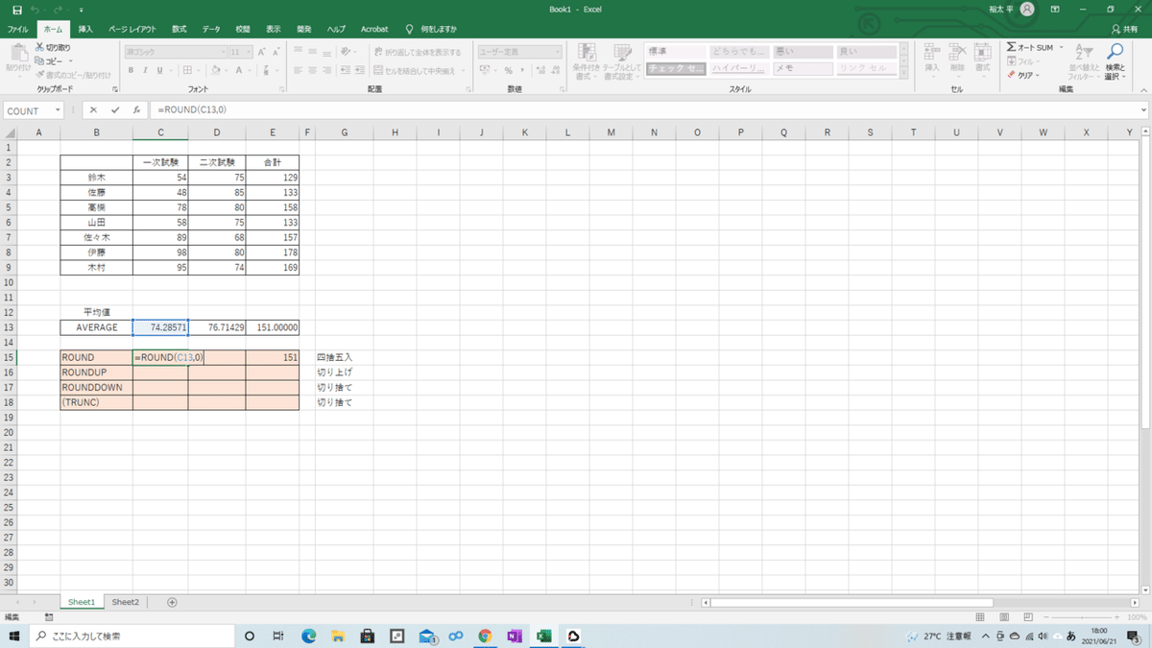Open the font name dropdown (游ゴシック)
This screenshot has height=648, width=1152.
pos(224,52)
